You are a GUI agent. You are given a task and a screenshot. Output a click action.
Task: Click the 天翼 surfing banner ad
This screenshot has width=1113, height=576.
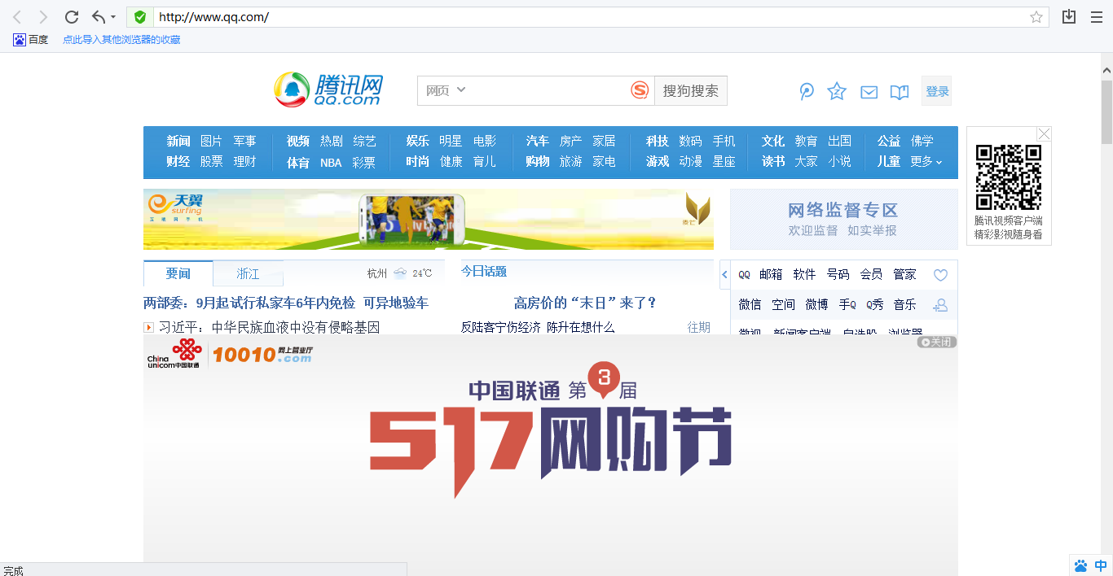429,219
